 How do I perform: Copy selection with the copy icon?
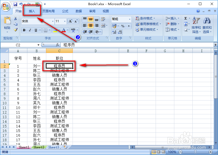16,24
